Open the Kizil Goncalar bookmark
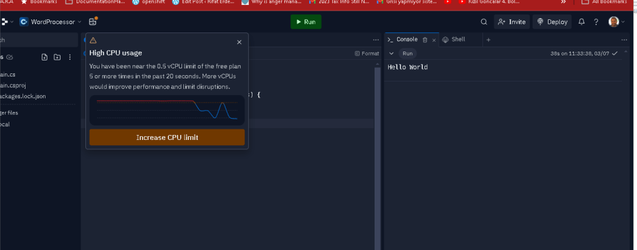 point(489,2)
